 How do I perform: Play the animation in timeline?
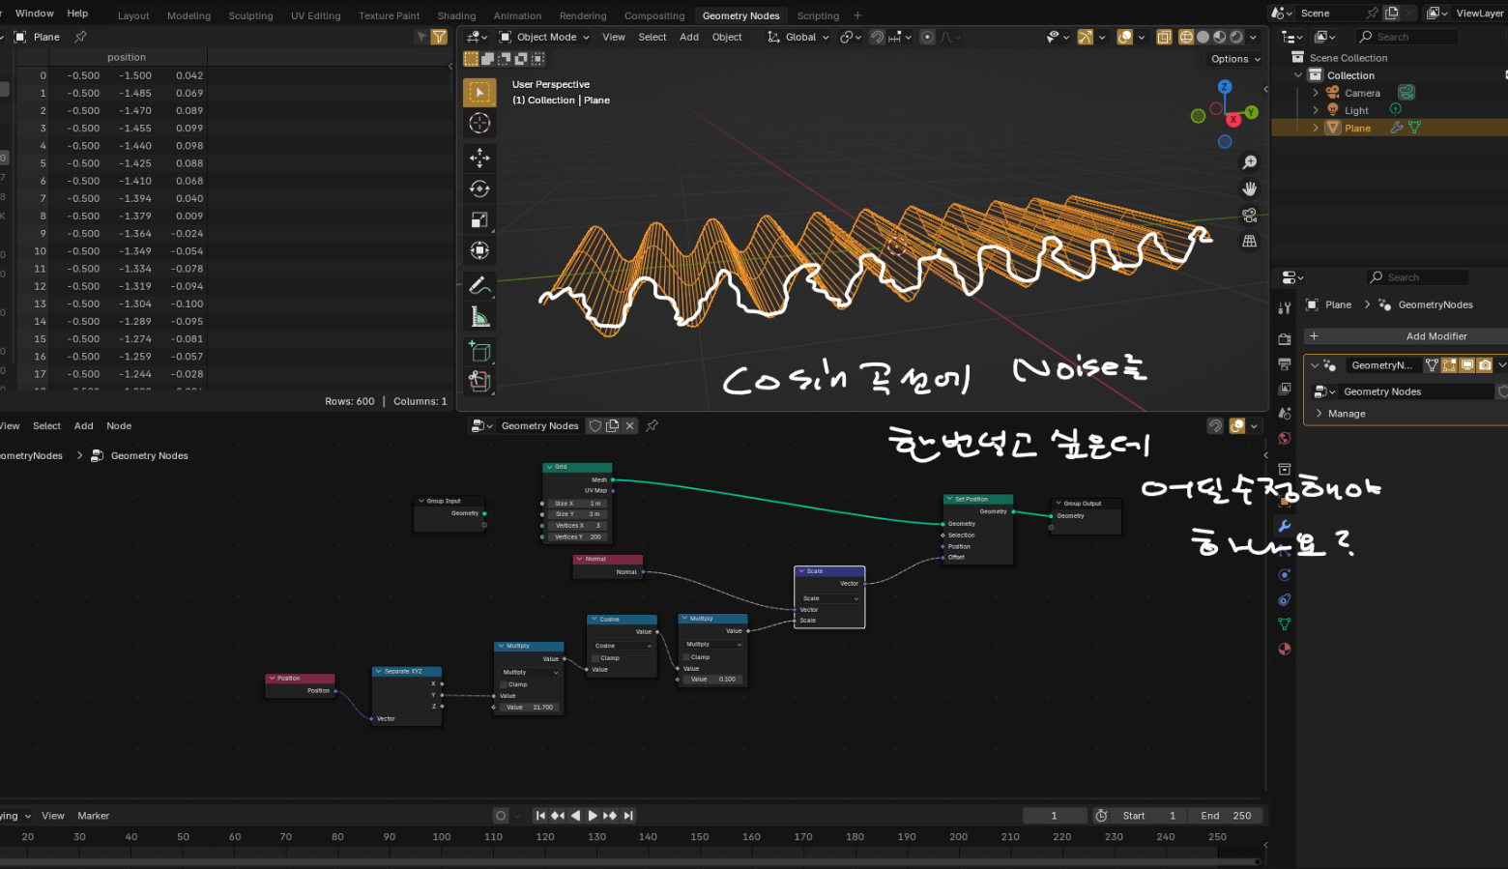tap(593, 816)
